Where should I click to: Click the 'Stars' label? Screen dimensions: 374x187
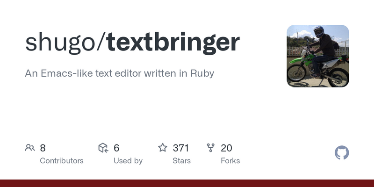click(x=182, y=161)
